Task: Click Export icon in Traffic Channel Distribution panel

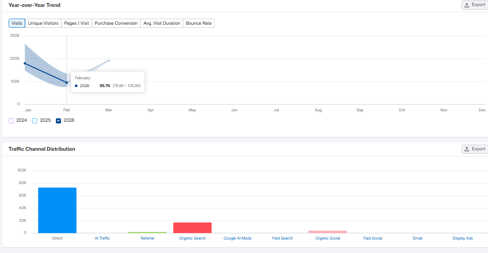Action: pos(467,149)
